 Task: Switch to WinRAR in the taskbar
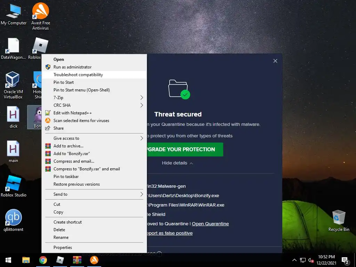click(77, 260)
